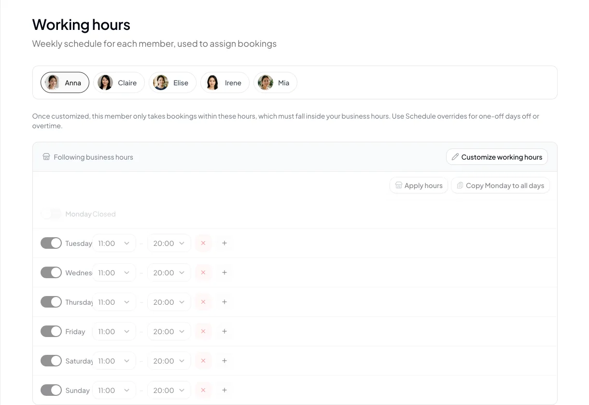Viewport: 589px width, 405px height.
Task: Open Wednesday start time 11:00 dropdown
Action: [114, 272]
